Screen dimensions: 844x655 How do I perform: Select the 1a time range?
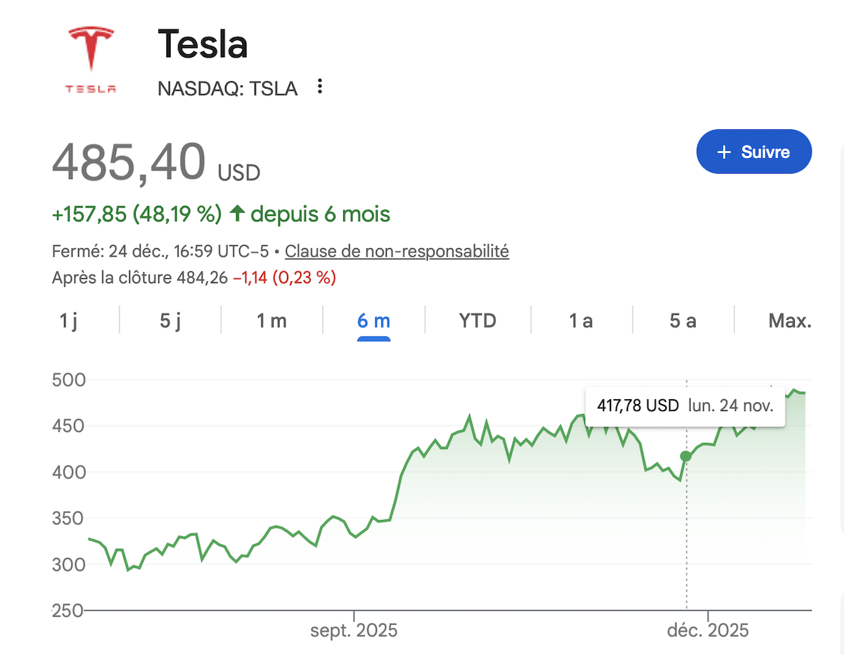pos(582,320)
